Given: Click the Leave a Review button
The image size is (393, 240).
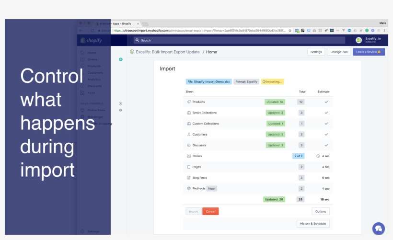Looking at the screenshot, I should [369, 52].
